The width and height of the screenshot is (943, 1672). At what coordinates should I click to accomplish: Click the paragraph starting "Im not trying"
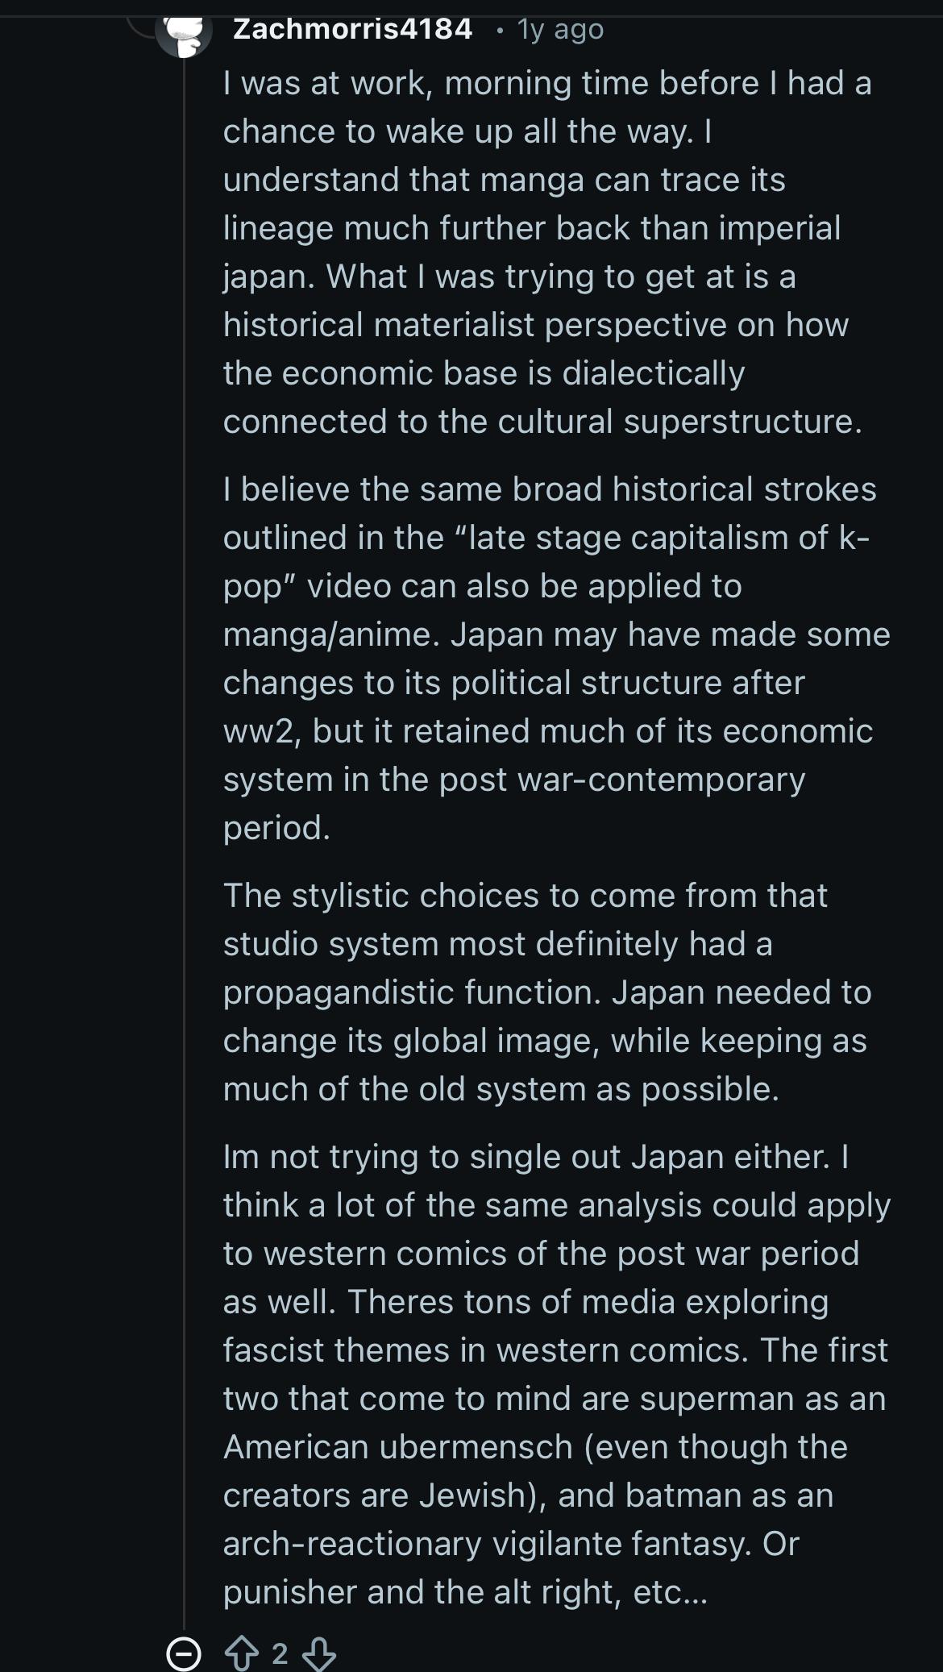[x=556, y=1374]
